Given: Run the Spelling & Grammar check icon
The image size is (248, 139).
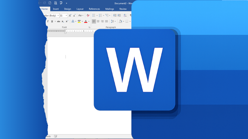Looking at the screenshot, I should point(61,3).
